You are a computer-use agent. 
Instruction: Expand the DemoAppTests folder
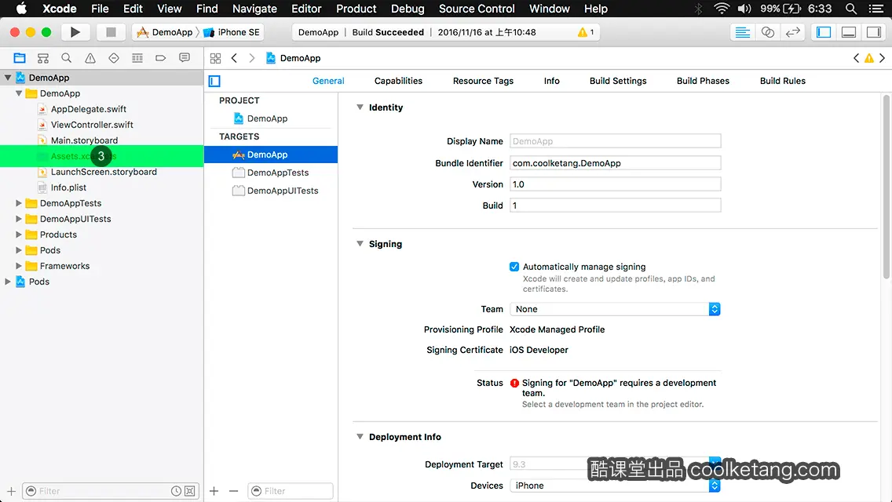click(x=19, y=203)
